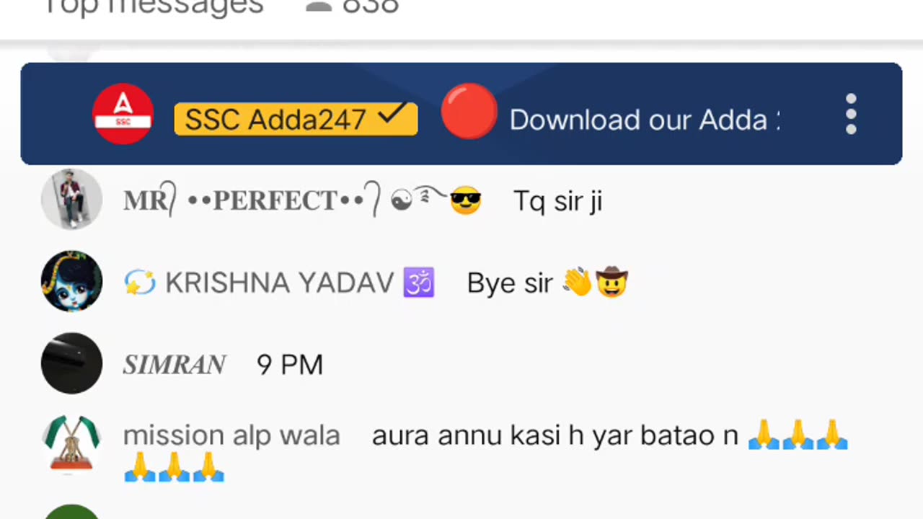Open the pinned "Download our Adda" message
Viewport: 923px width, 519px height.
click(643, 120)
